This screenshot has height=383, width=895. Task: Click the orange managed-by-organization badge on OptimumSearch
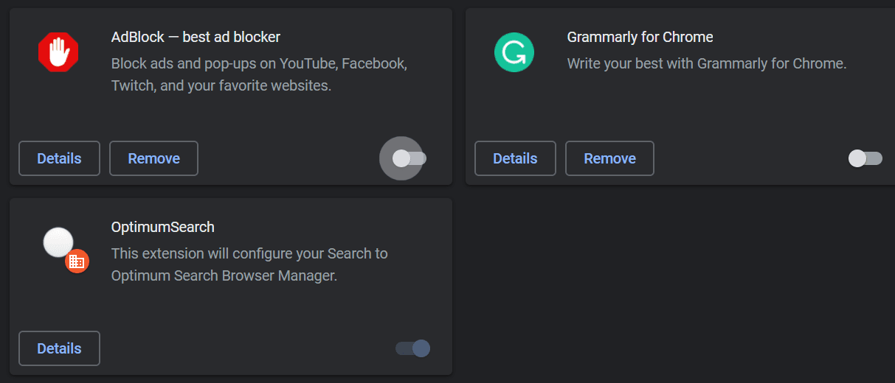coord(77,261)
